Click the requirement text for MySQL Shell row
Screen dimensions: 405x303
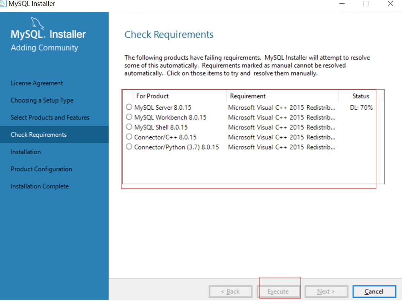tap(281, 127)
